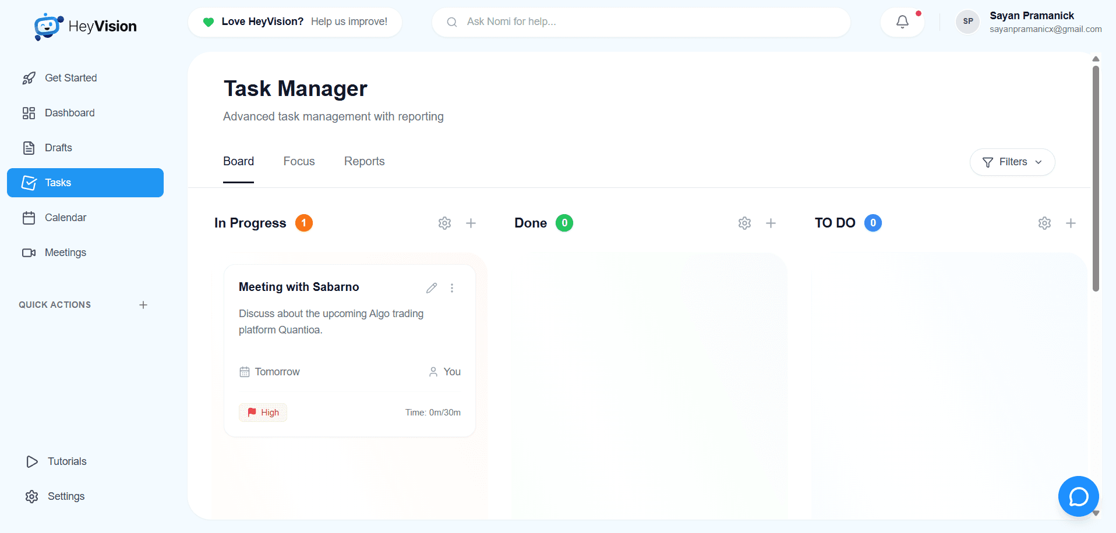1116x533 pixels.
Task: Click the vertical scrollbar thumb
Action: click(x=1096, y=177)
